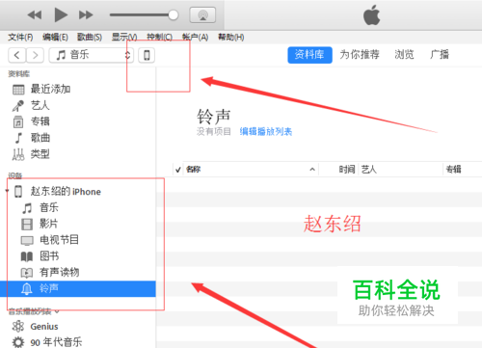Click the calendar grid icon beside 最近添加

point(18,90)
